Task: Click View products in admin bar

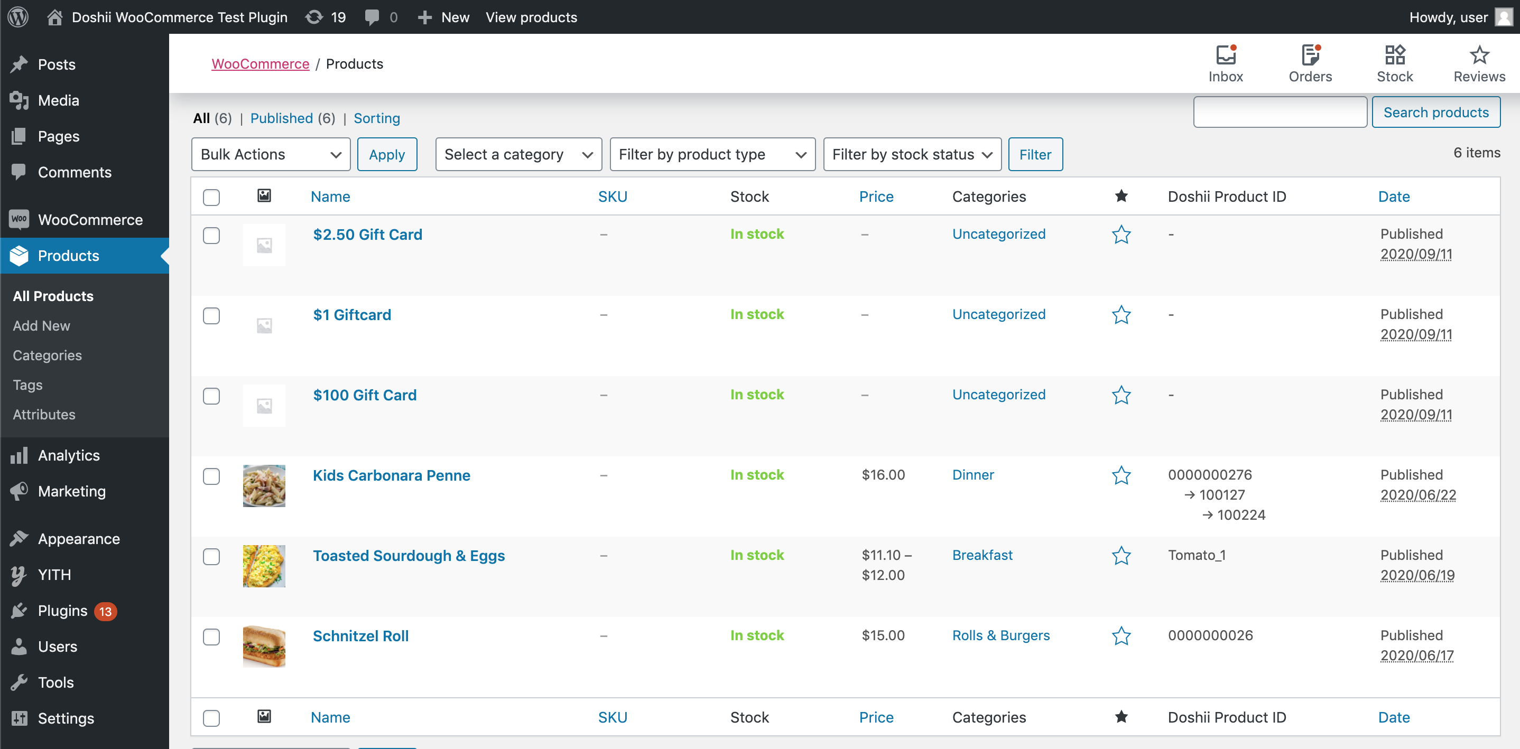Action: (531, 17)
